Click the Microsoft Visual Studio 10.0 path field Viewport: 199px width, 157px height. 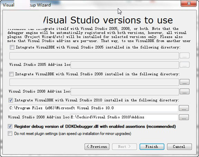click(x=93, y=108)
